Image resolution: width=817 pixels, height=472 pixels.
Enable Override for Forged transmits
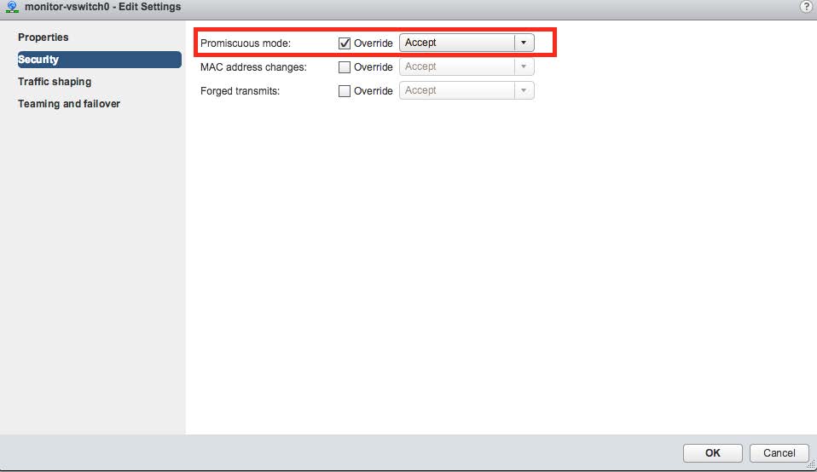coord(345,91)
